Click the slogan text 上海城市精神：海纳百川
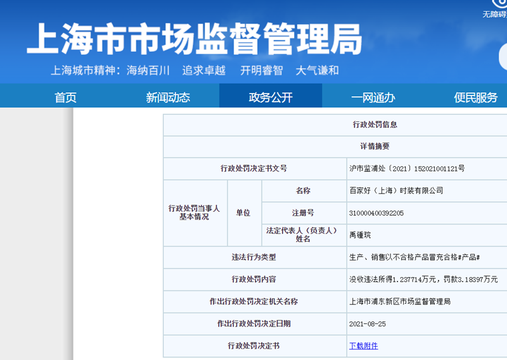The height and width of the screenshot is (360, 507). (x=110, y=70)
